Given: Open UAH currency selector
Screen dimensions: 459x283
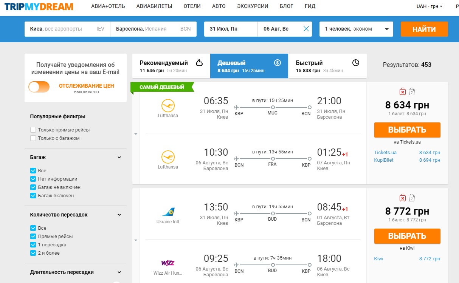Looking at the screenshot, I should (429, 6).
